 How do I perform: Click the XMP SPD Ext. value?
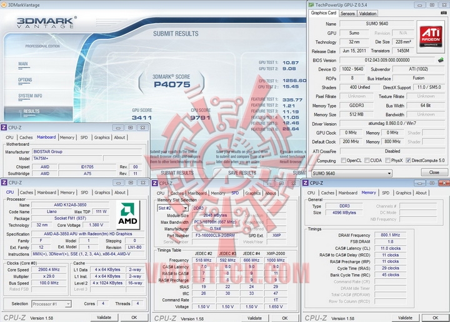coord(277,235)
